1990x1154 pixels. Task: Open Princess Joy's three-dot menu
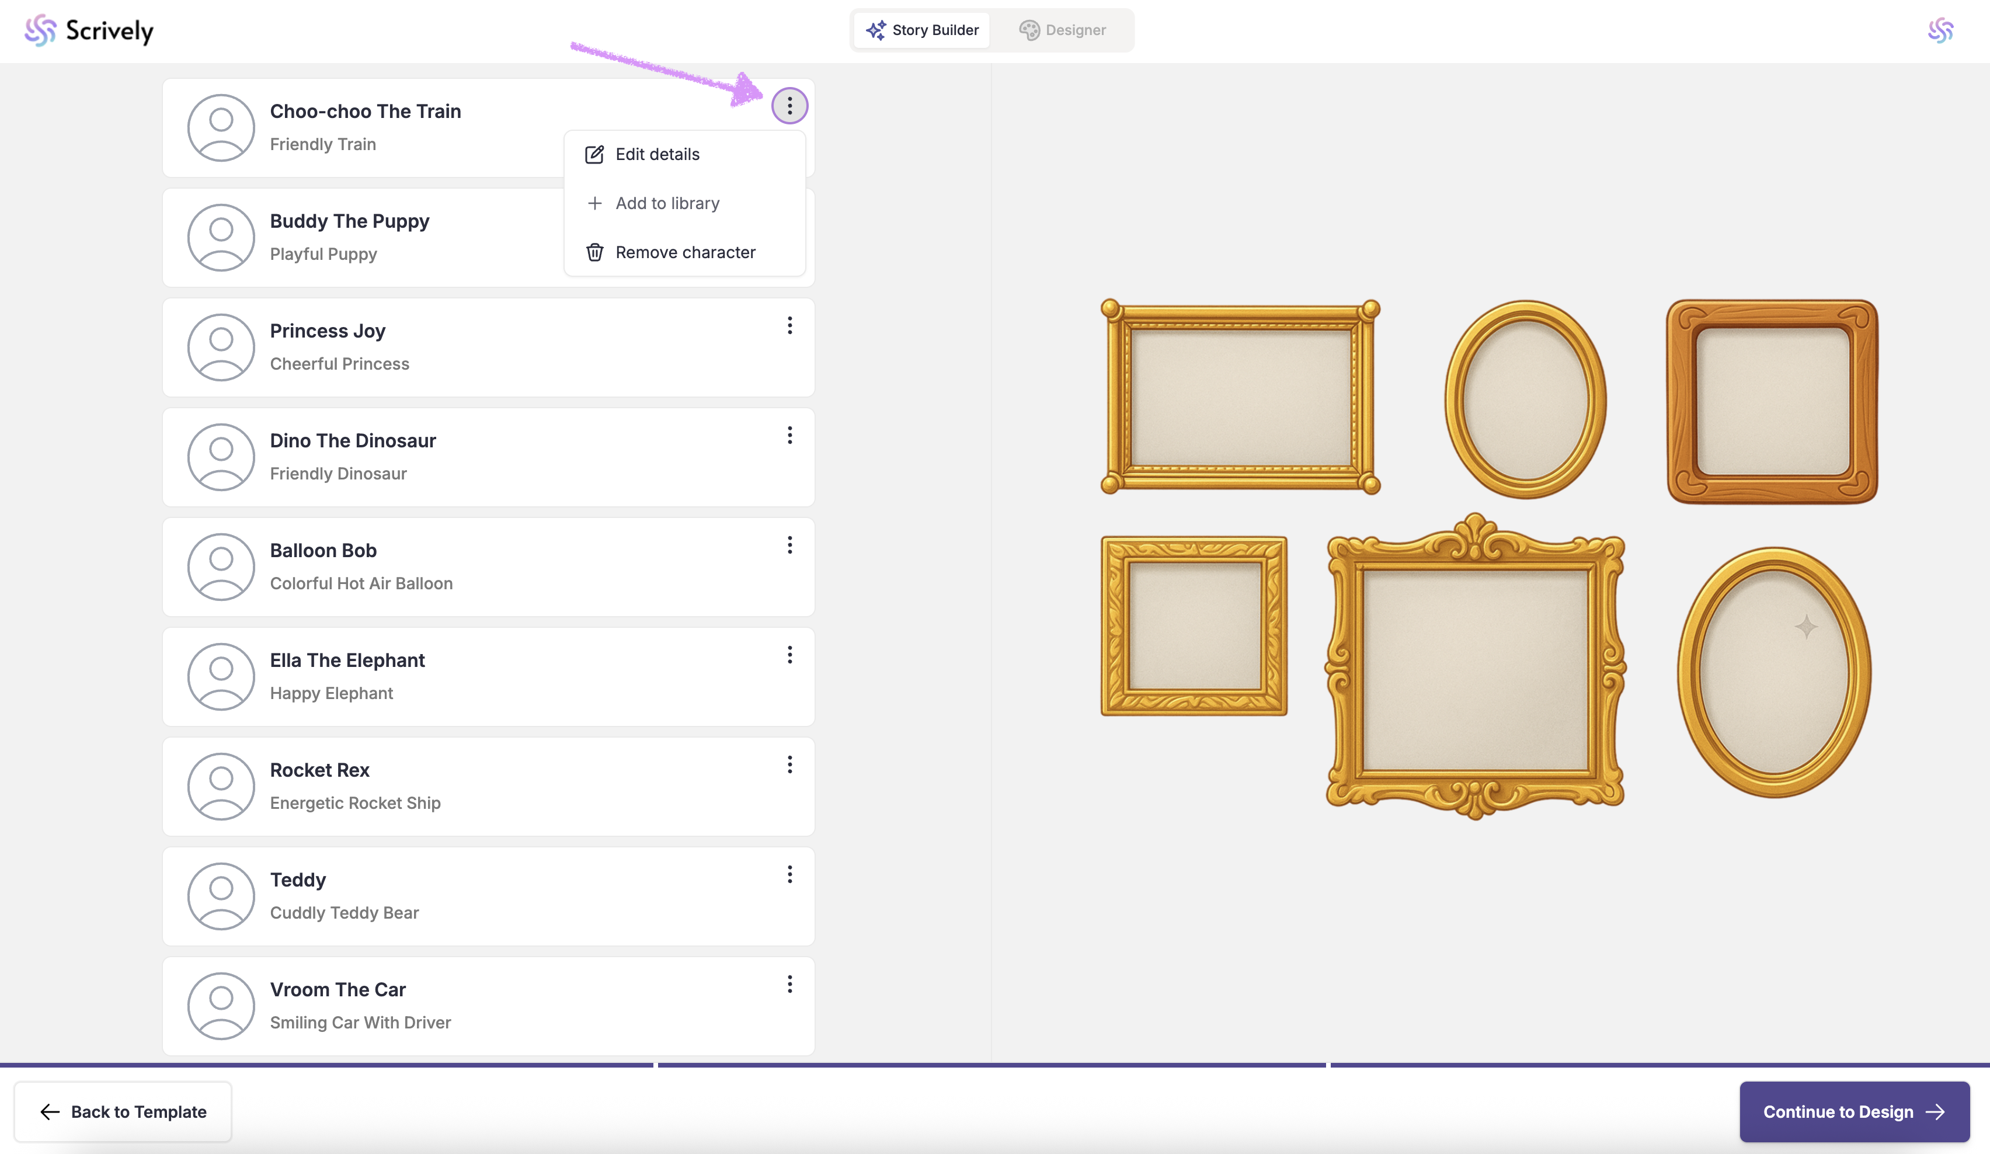[789, 325]
